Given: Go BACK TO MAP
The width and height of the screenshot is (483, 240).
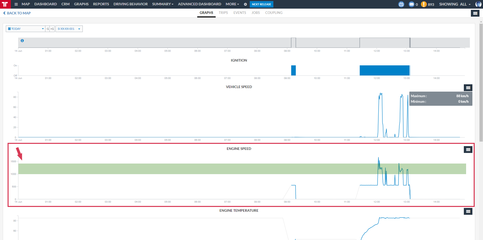Looking at the screenshot, I should click(17, 13).
